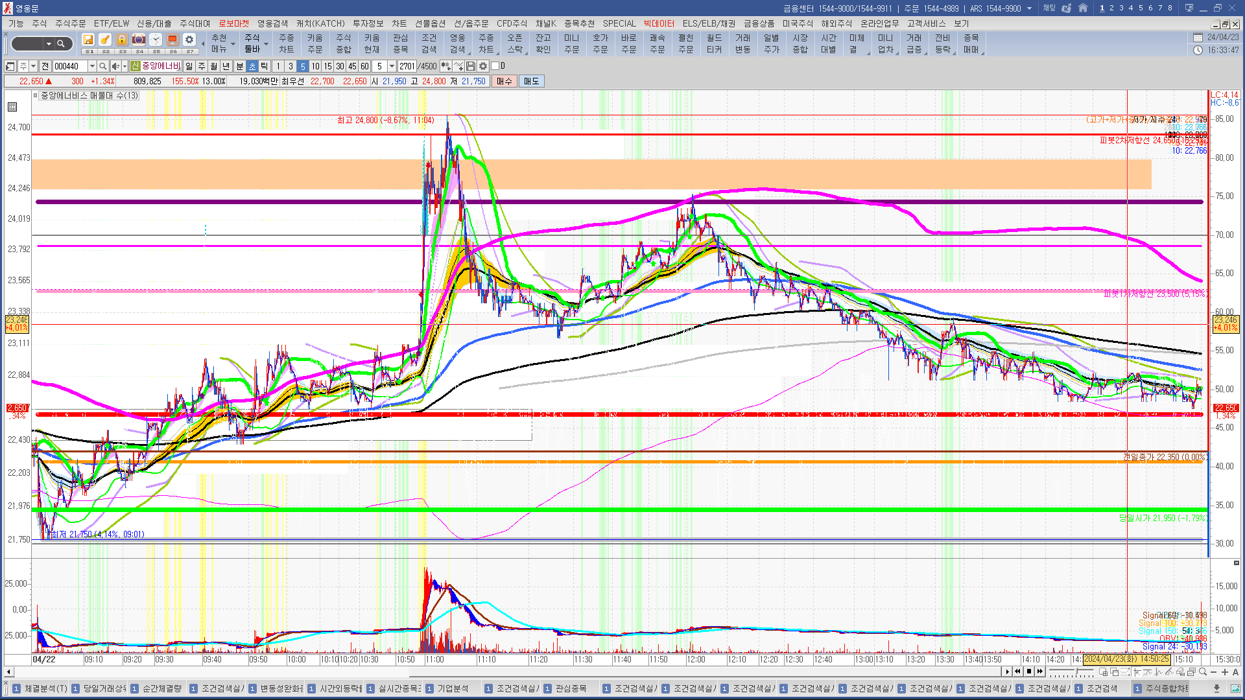Click the floppy disk save icon S1
This screenshot has height=700, width=1245.
click(x=88, y=40)
